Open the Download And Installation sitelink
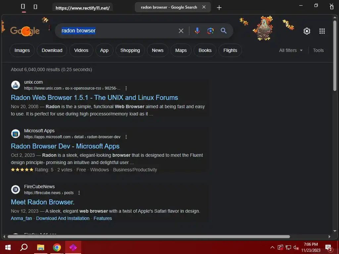The width and height of the screenshot is (339, 254). click(63, 218)
